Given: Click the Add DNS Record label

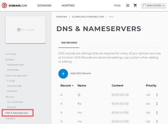Looking at the screenshot, I should (x=80, y=73).
